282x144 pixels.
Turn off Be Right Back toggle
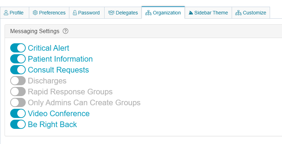coord(18,124)
